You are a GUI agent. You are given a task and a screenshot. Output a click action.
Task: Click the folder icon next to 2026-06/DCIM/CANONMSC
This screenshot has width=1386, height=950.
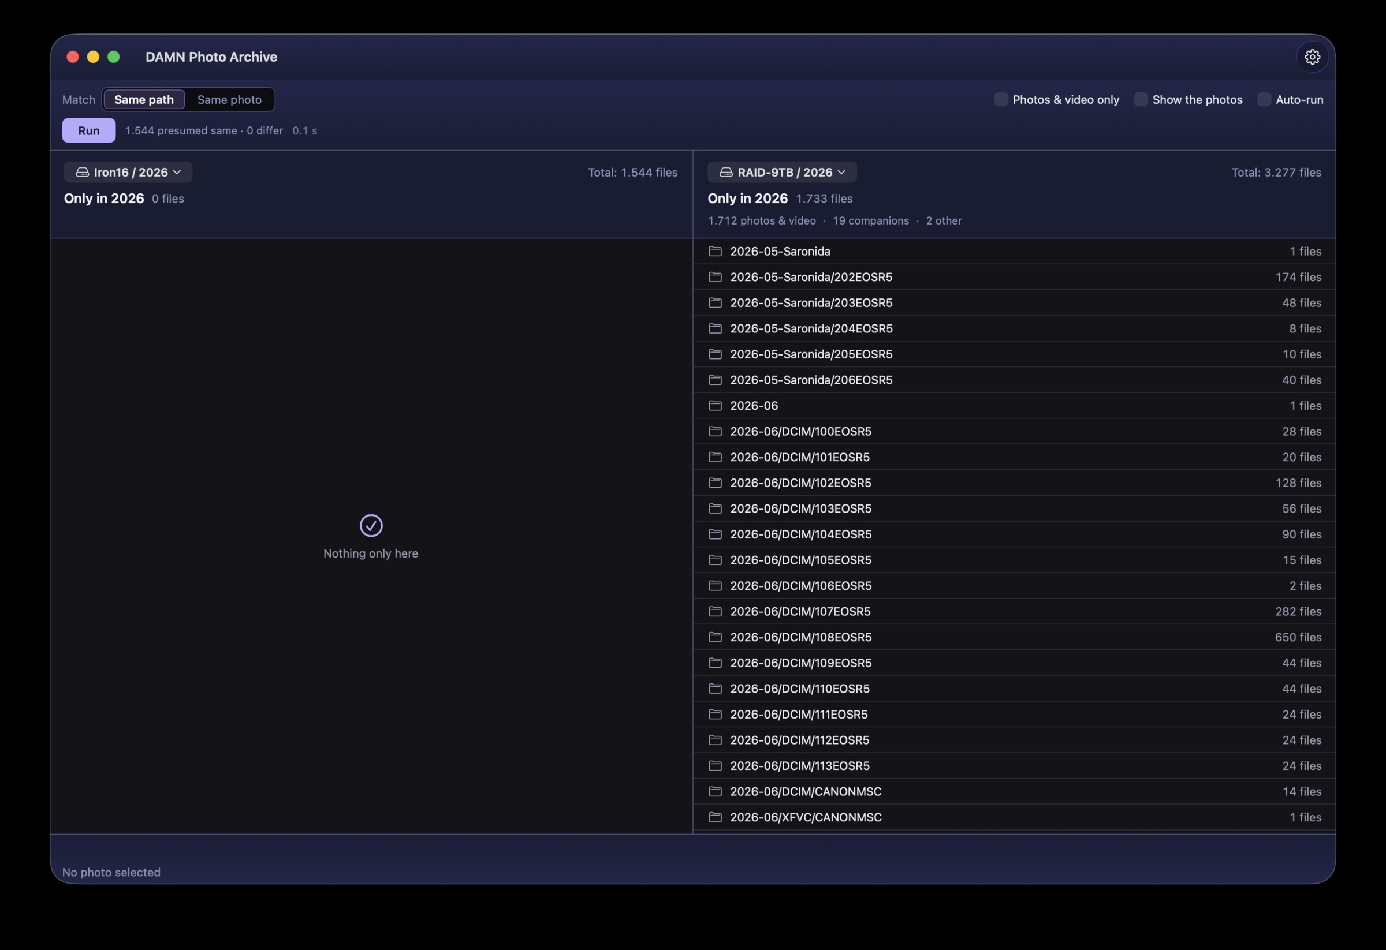coord(715,791)
